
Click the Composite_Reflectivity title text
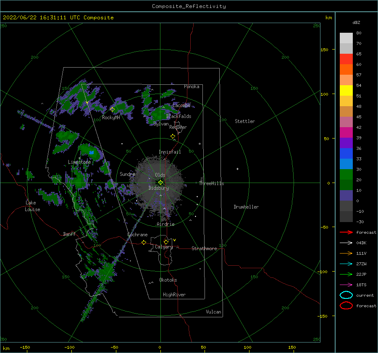(189, 6)
